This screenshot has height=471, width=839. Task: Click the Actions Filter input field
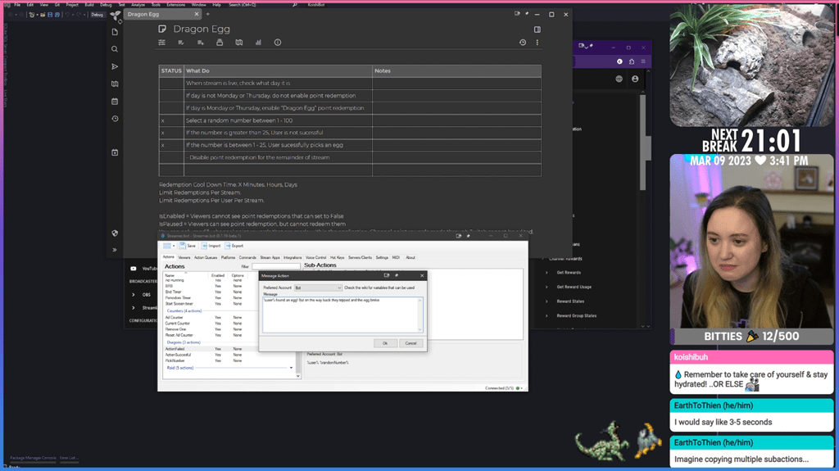pyautogui.click(x=275, y=266)
